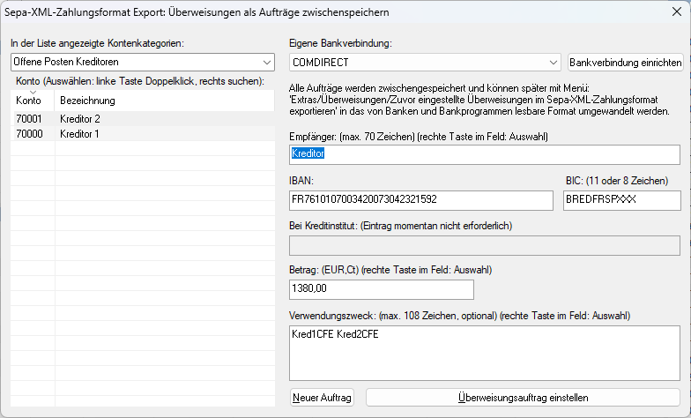Screen dimensions: 691x418
Task: Click the Offene Posten Kreditoren combo box text
Action: pos(66,62)
